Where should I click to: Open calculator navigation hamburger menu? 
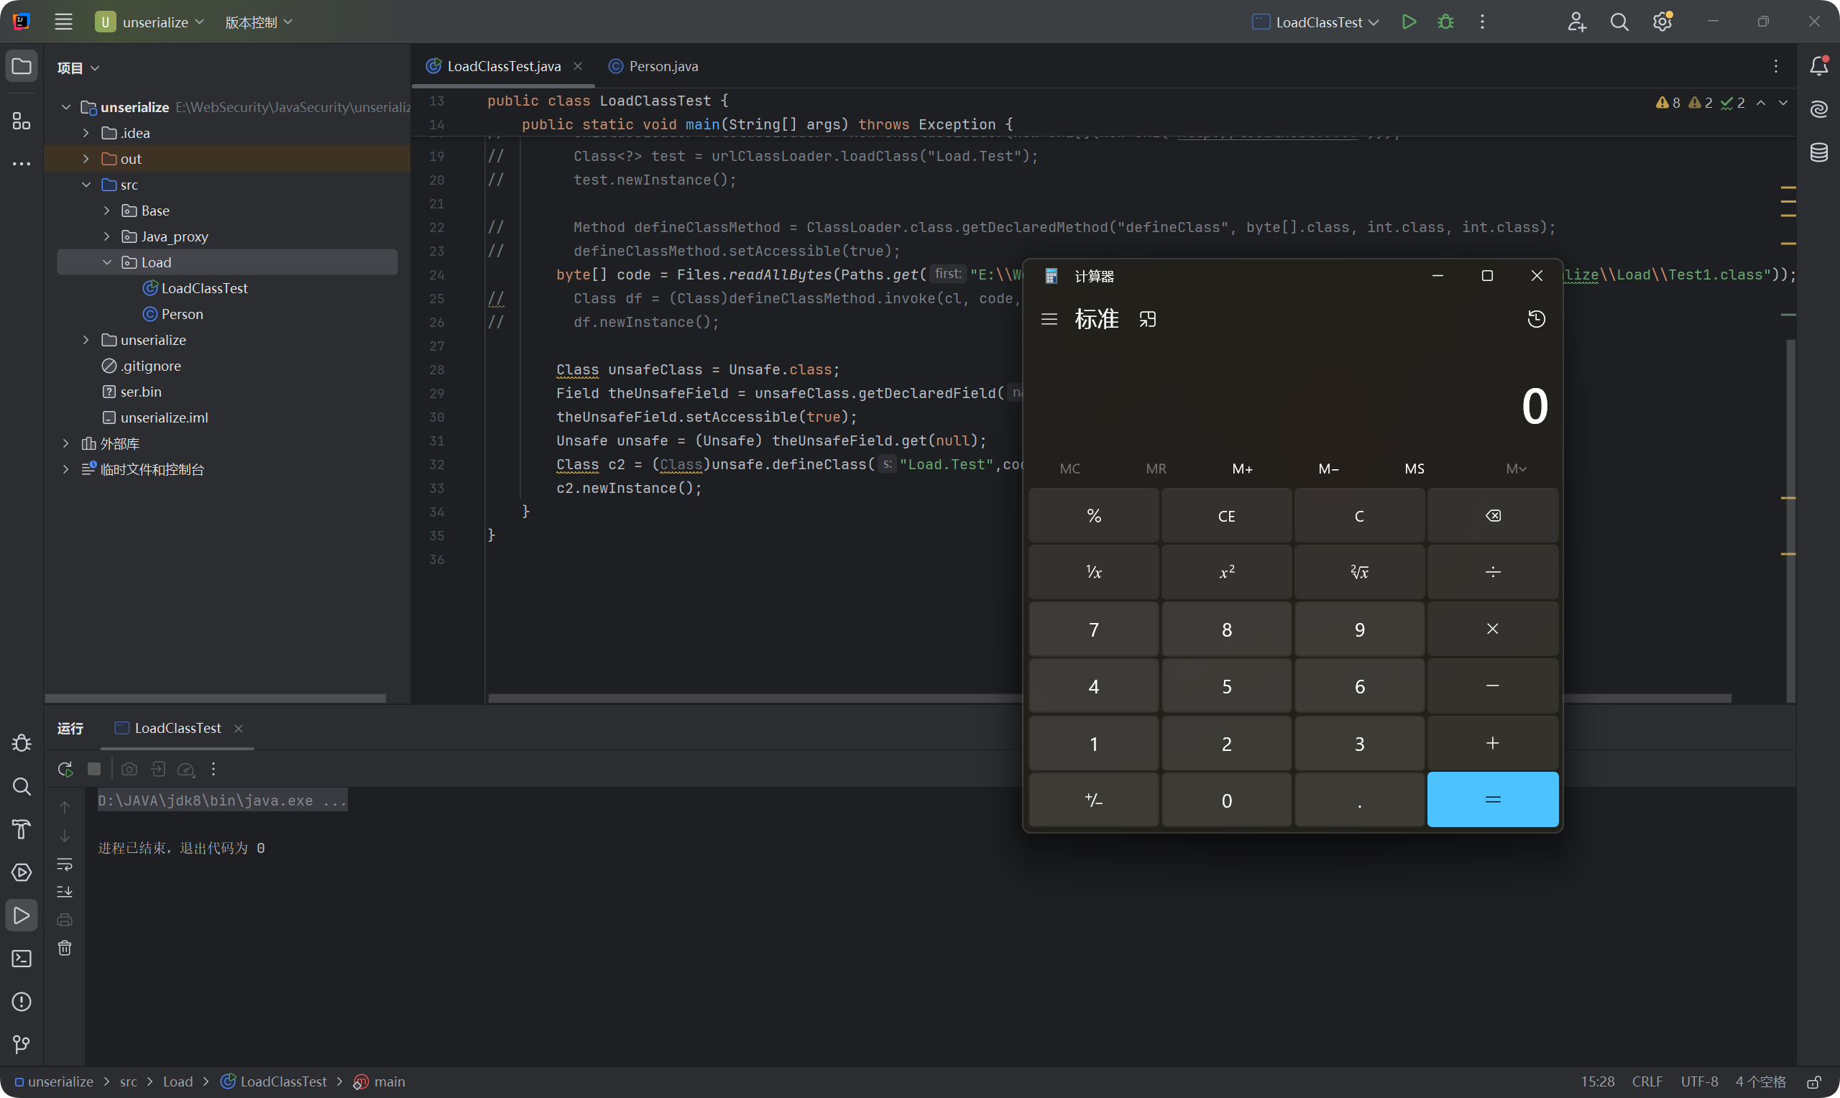pyautogui.click(x=1049, y=319)
